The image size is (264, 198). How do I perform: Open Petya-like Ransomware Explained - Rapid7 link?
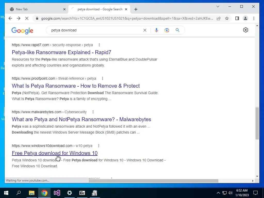coord(61,52)
